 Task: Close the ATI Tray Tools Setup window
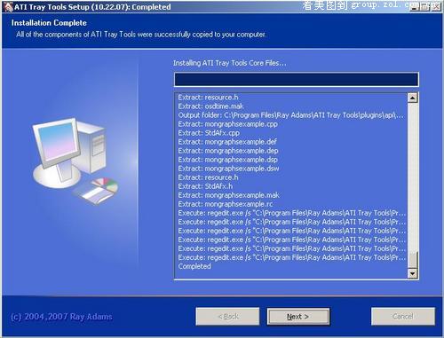click(x=435, y=6)
